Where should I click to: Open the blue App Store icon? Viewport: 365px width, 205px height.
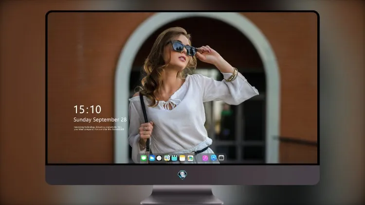coord(214,158)
